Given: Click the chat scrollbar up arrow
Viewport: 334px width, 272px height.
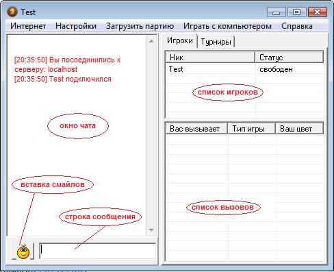Looking at the screenshot, I should [x=151, y=41].
